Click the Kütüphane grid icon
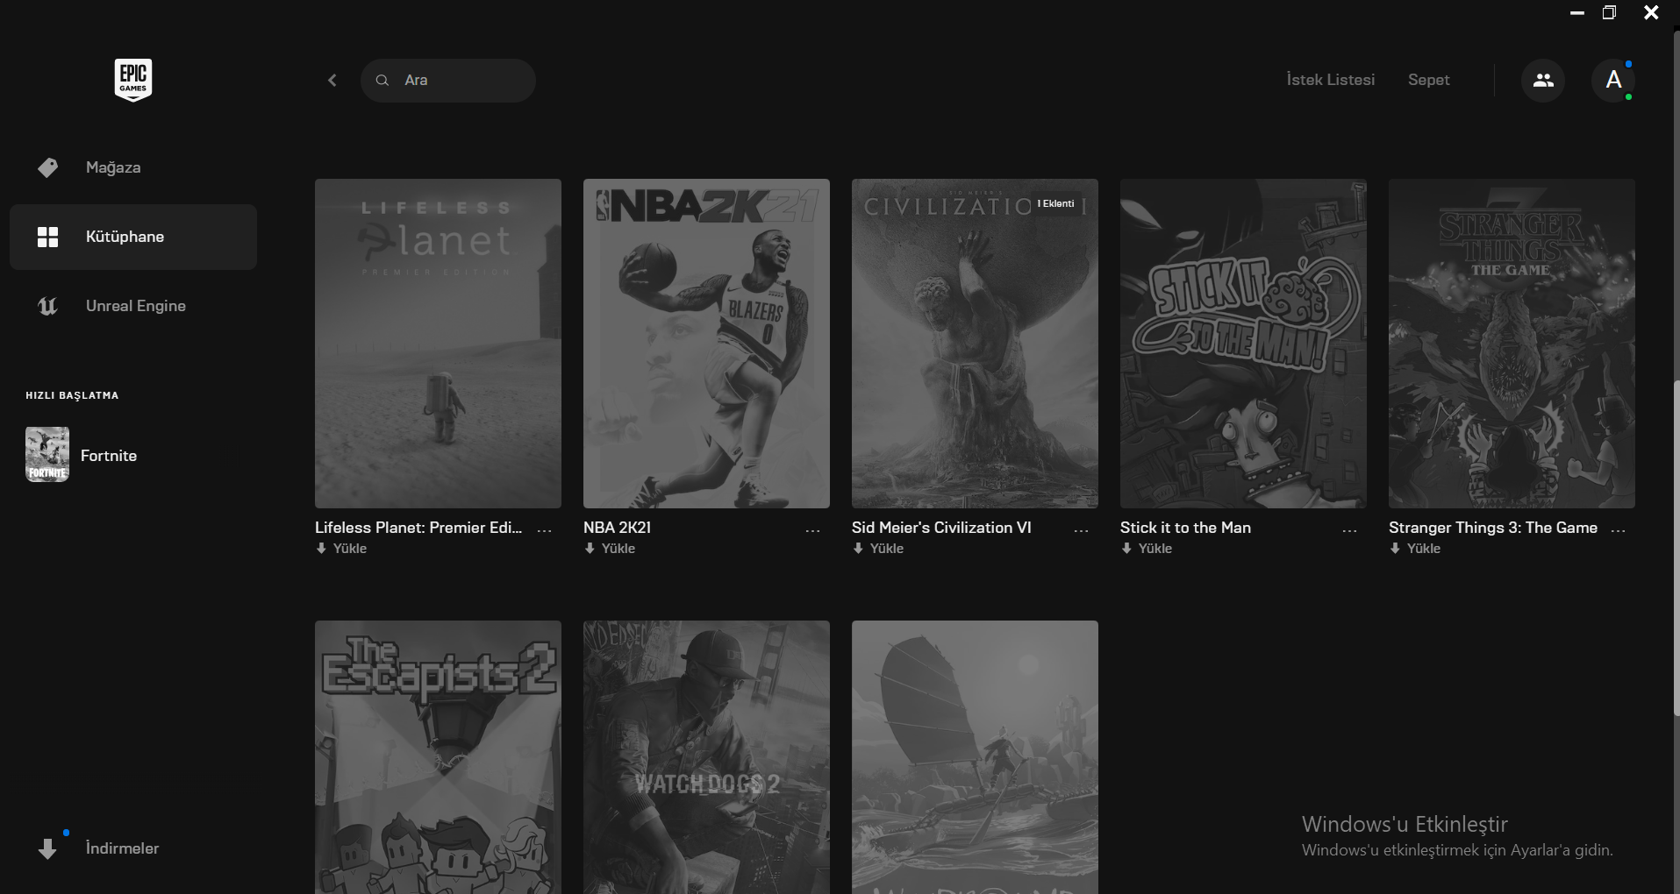The height and width of the screenshot is (894, 1680). 48,237
